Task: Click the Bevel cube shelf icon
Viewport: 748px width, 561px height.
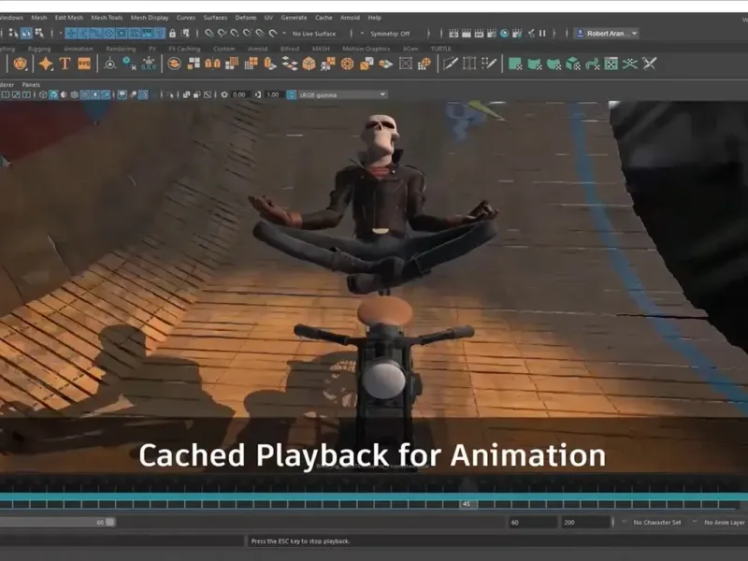Action: [x=309, y=64]
